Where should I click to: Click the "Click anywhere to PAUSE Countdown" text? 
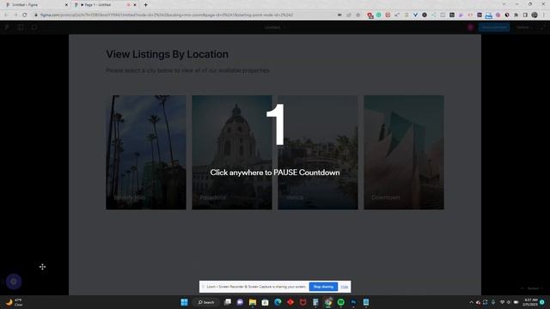(275, 173)
